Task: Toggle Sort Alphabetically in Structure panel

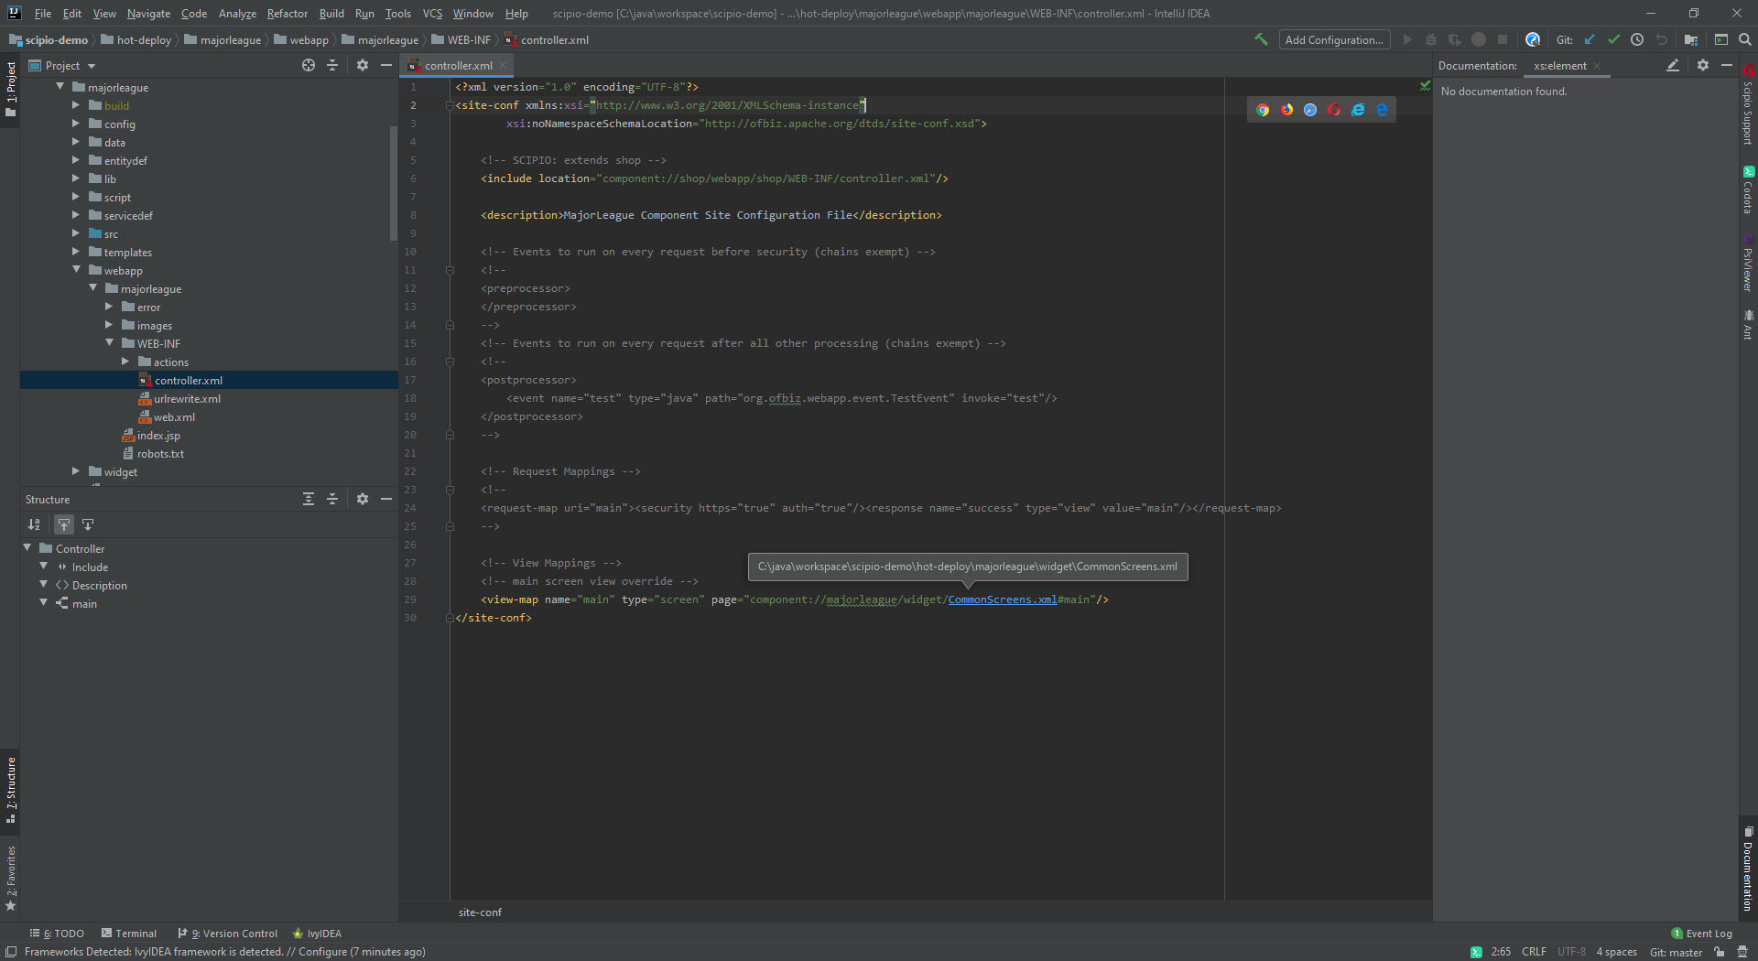Action: pyautogui.click(x=34, y=524)
